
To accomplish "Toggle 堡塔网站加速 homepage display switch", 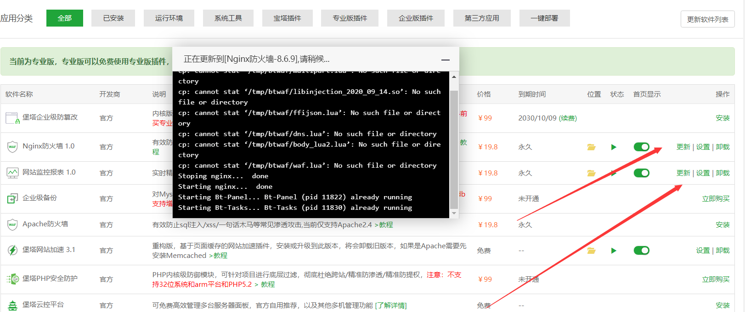I will click(x=641, y=250).
